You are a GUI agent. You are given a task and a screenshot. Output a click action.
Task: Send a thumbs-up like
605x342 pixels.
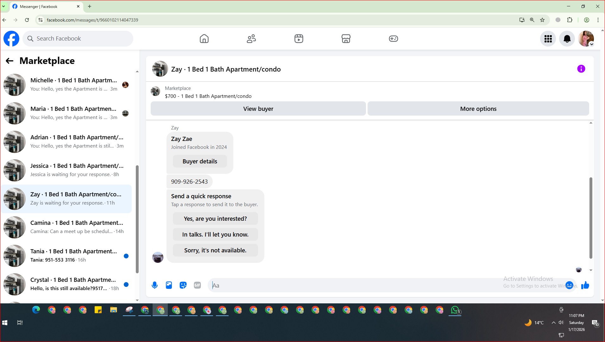coord(585,285)
